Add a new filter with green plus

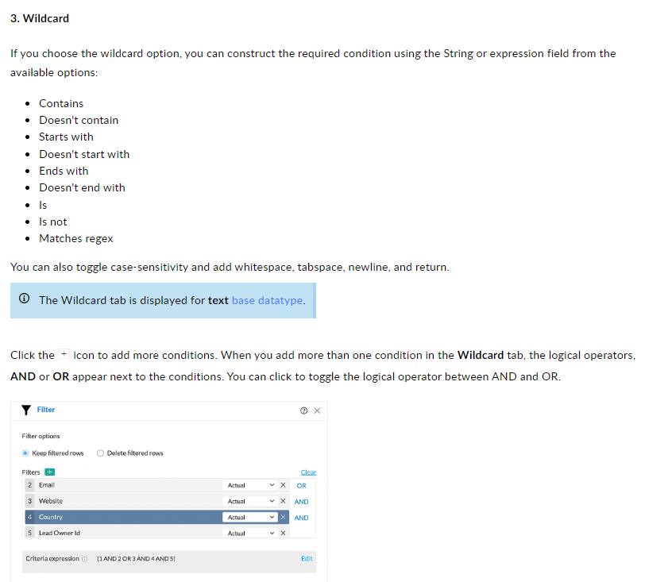49,472
